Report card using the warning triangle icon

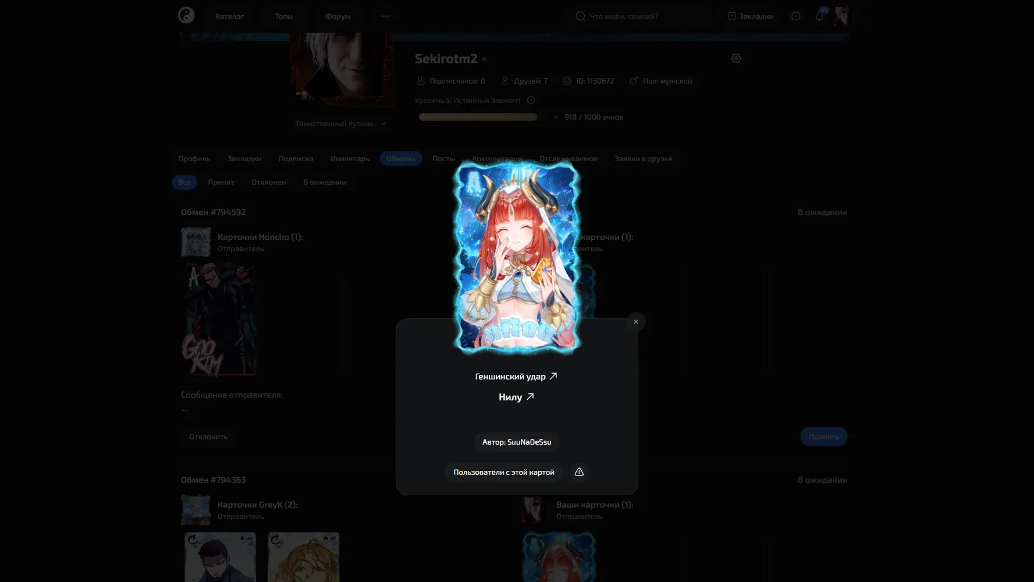click(x=579, y=472)
